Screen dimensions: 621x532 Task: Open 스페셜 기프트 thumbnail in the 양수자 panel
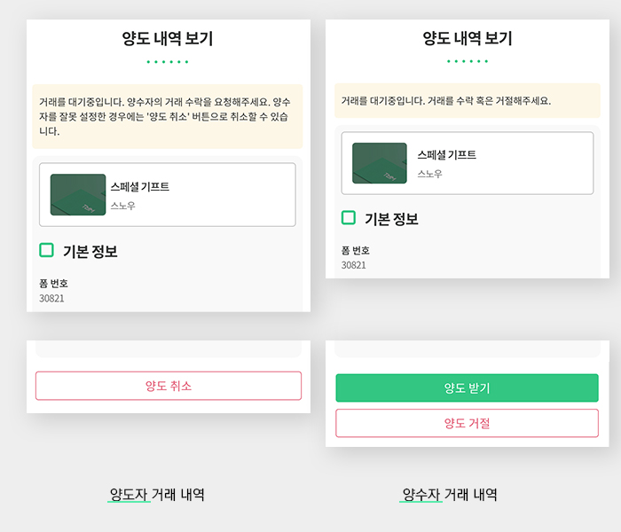[x=380, y=163]
